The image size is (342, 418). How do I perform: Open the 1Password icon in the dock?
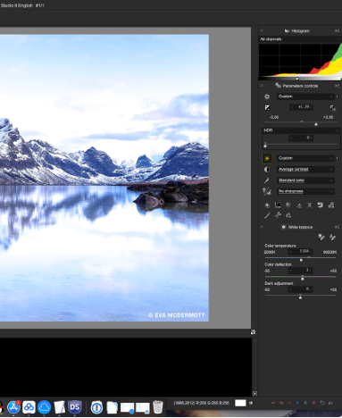[x=96, y=407]
